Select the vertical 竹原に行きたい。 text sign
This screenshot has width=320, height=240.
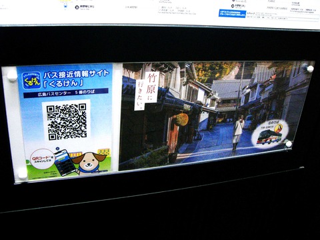[147, 91]
